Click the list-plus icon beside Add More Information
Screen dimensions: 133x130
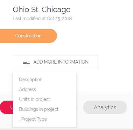26,63
